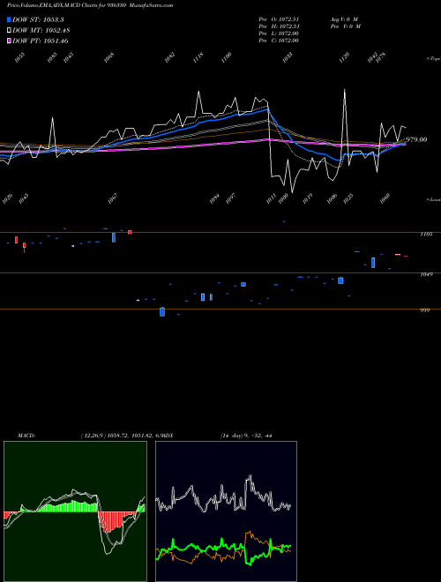Click the magenta DOW PT legend swatch
The width and height of the screenshot is (441, 582).
[x=9, y=41]
